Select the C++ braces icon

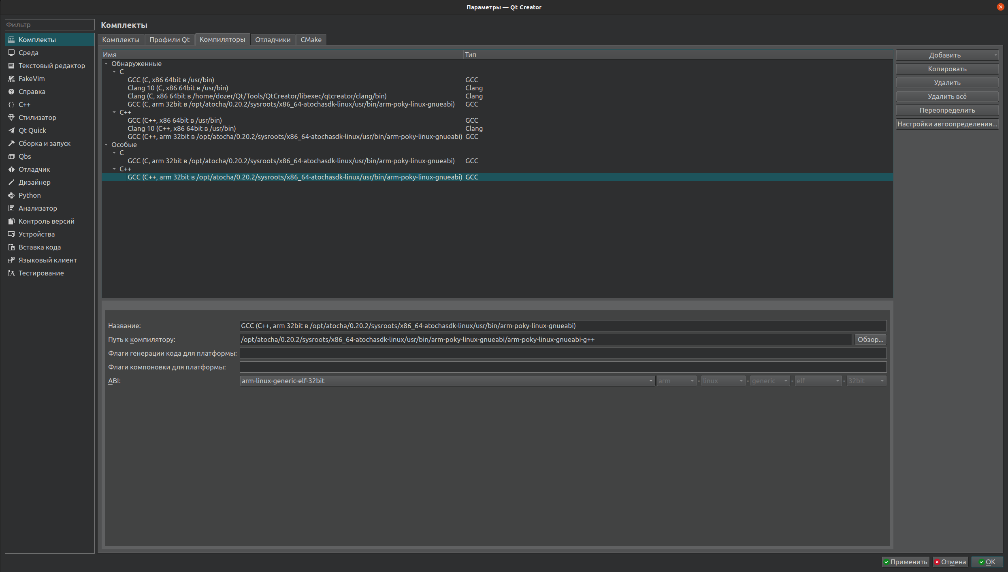tap(11, 105)
